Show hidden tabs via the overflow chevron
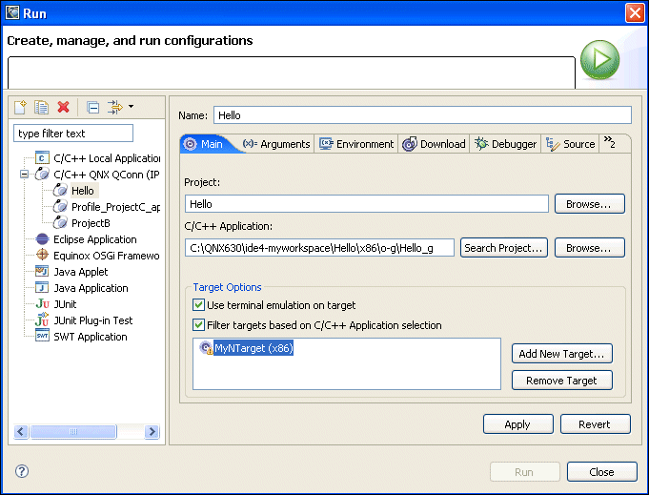This screenshot has width=649, height=495. [609, 143]
